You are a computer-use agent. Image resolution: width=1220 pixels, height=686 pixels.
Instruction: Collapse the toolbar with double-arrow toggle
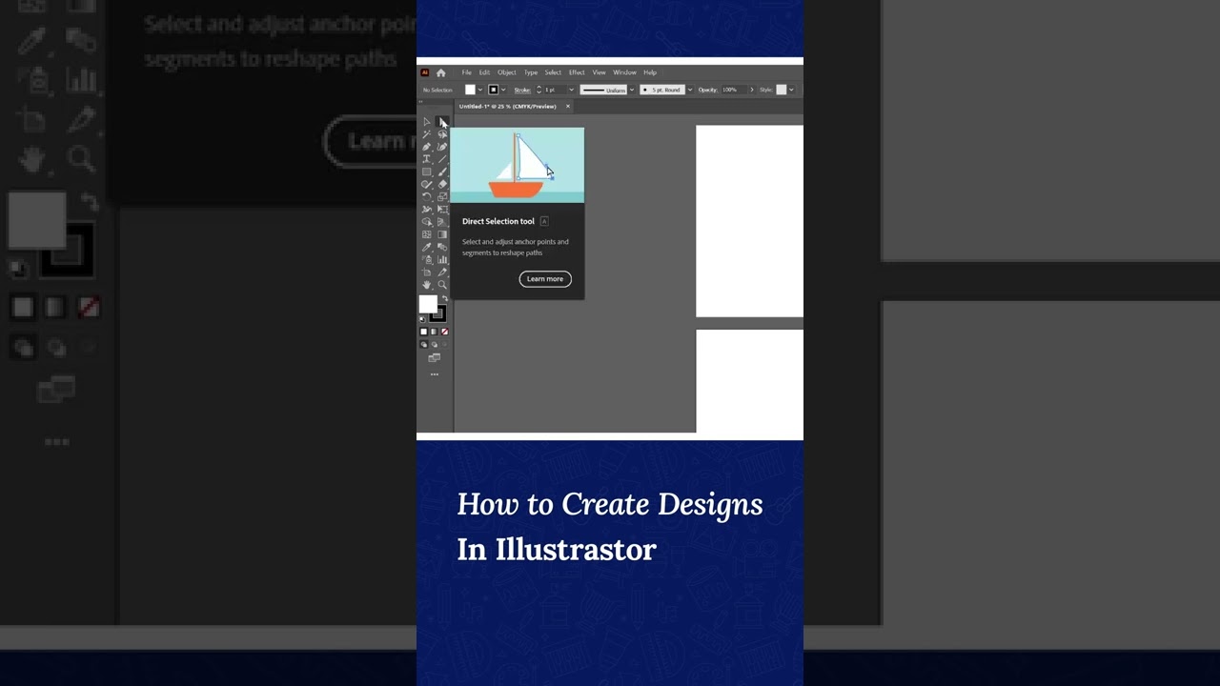[x=421, y=101]
